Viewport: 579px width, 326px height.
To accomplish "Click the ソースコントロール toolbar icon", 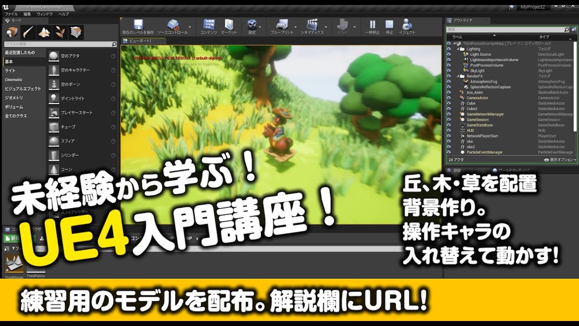I will pos(173,24).
